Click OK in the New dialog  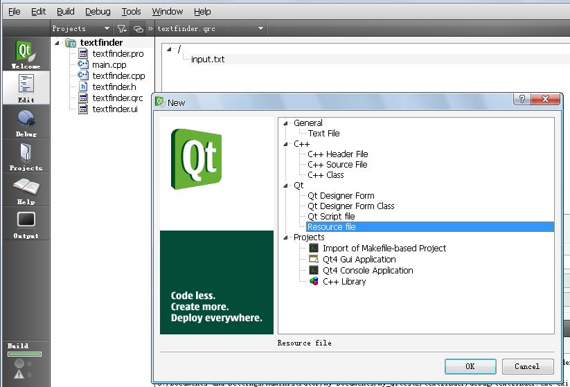tap(470, 366)
